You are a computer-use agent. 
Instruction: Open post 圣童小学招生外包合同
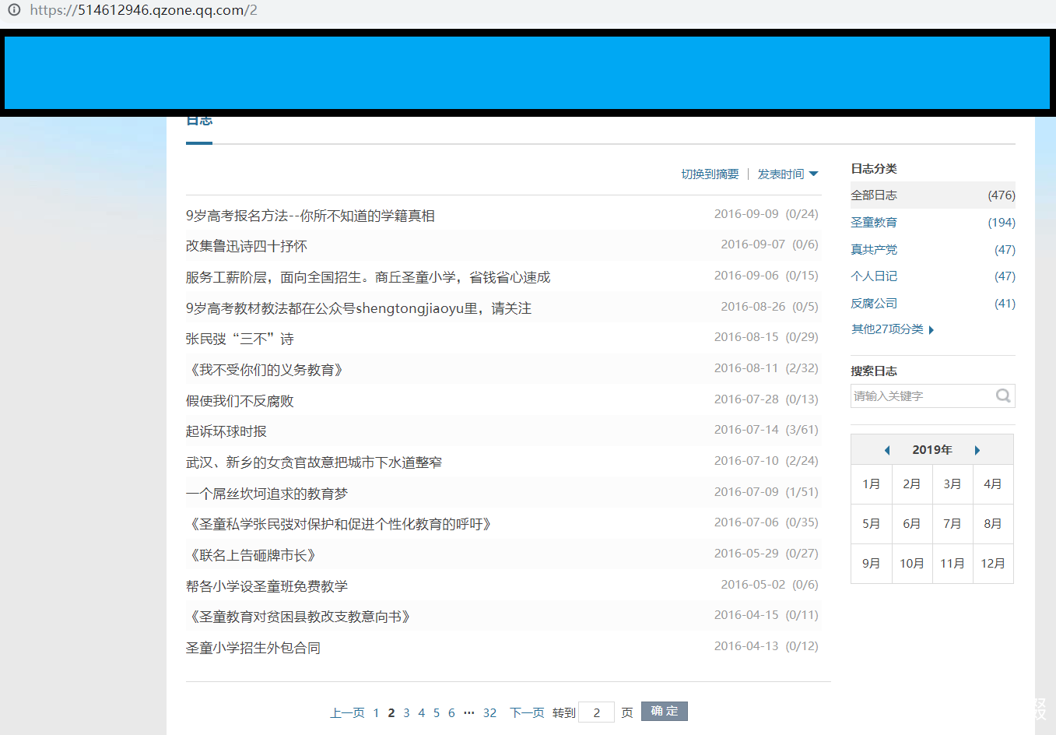click(x=253, y=648)
